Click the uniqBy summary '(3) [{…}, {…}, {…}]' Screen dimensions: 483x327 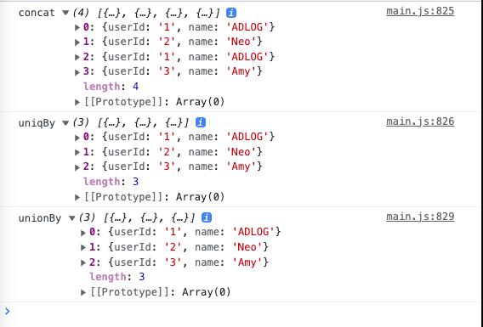(x=131, y=123)
